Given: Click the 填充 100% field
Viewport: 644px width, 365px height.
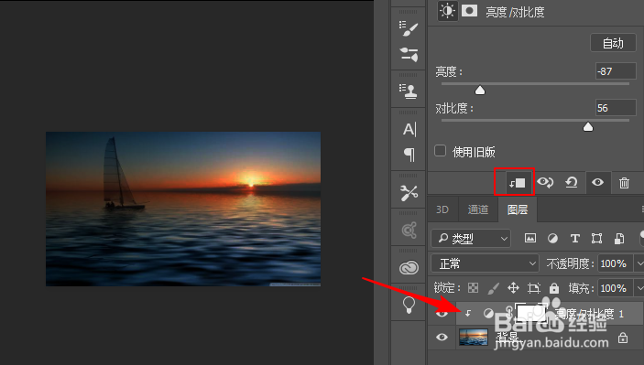Looking at the screenshot, I should pyautogui.click(x=616, y=288).
